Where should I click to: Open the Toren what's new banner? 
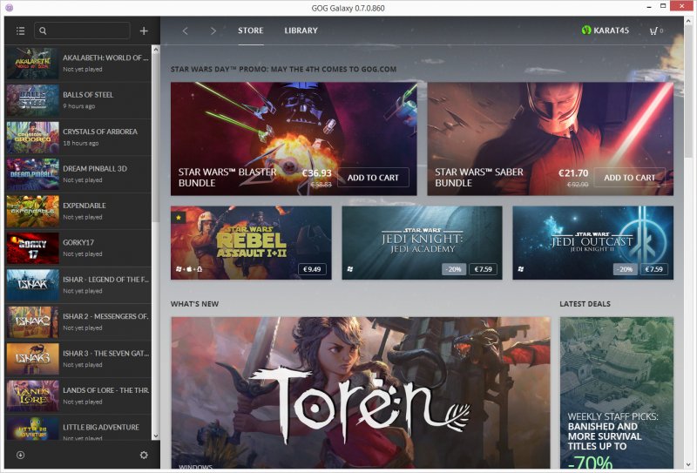point(361,393)
